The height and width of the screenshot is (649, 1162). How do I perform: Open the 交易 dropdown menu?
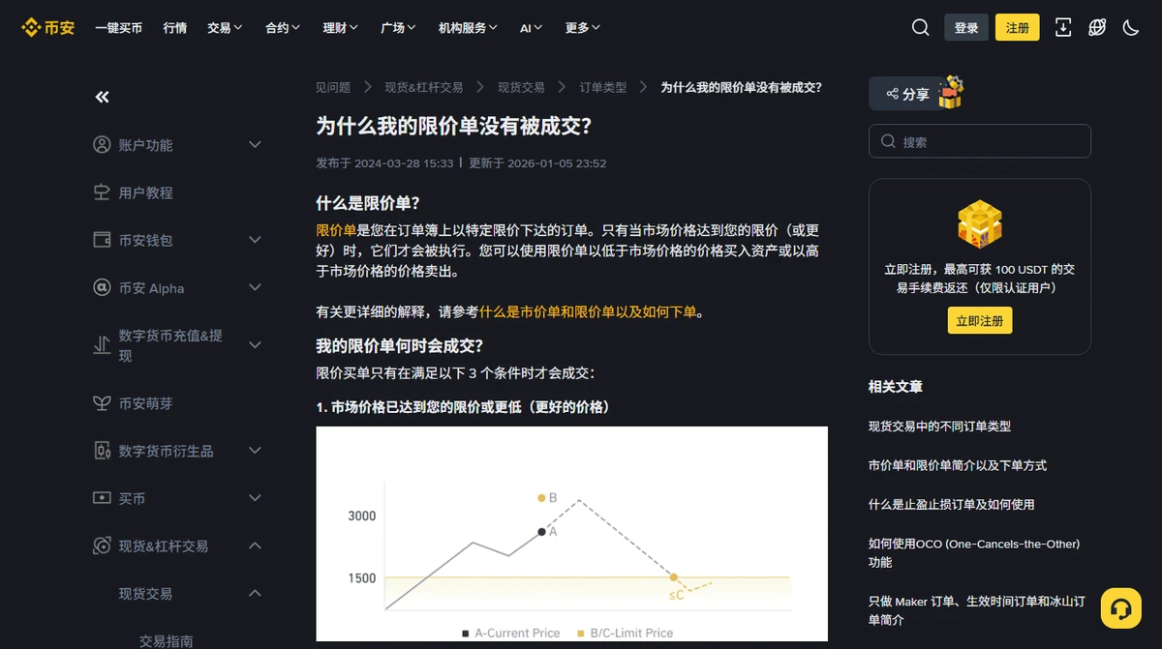tap(225, 28)
